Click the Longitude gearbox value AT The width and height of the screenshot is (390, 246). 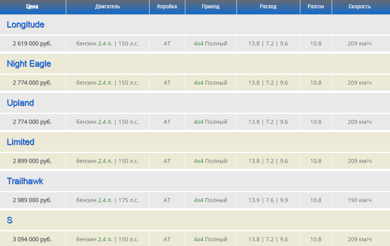167,44
